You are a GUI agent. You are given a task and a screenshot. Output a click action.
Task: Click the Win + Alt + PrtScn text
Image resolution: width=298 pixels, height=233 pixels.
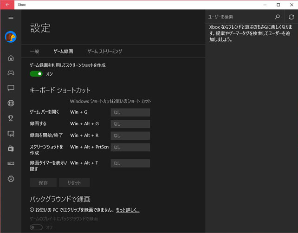89,147
